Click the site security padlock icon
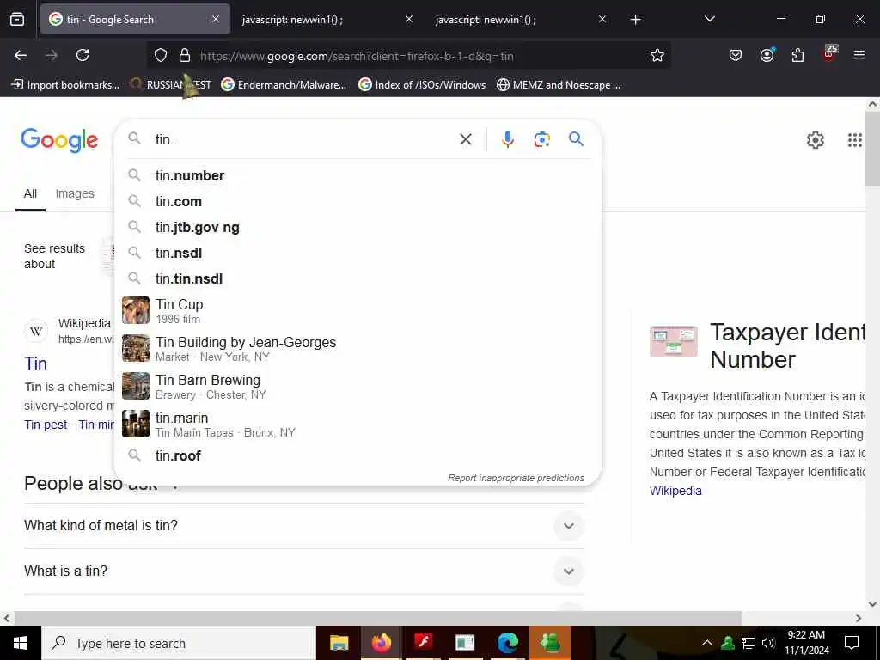 coord(185,55)
